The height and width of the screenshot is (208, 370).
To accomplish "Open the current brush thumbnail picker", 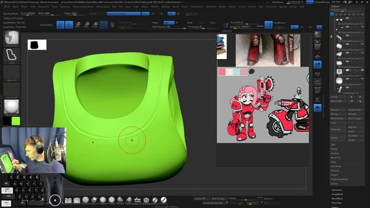I will click(x=12, y=39).
